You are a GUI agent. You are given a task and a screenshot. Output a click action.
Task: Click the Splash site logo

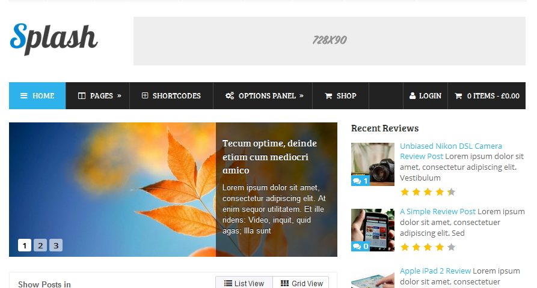54,38
